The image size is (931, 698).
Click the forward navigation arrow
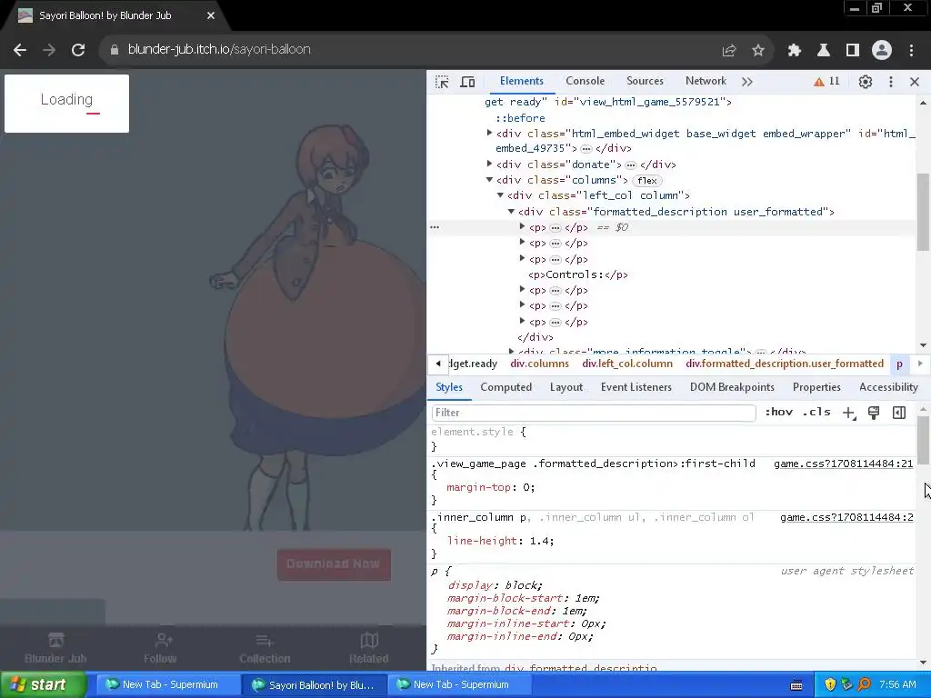[49, 50]
